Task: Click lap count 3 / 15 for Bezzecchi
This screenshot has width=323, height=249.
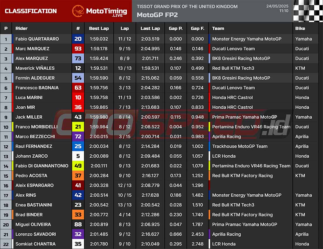Action: [125, 136]
